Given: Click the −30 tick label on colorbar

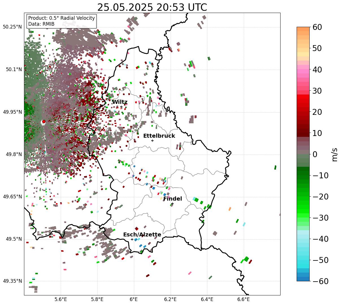Looking at the screenshot, I should click(x=320, y=218).
